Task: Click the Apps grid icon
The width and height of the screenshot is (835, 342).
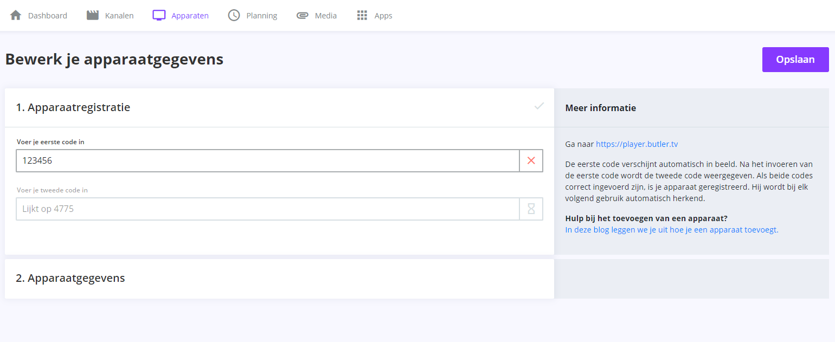Action: pos(362,15)
